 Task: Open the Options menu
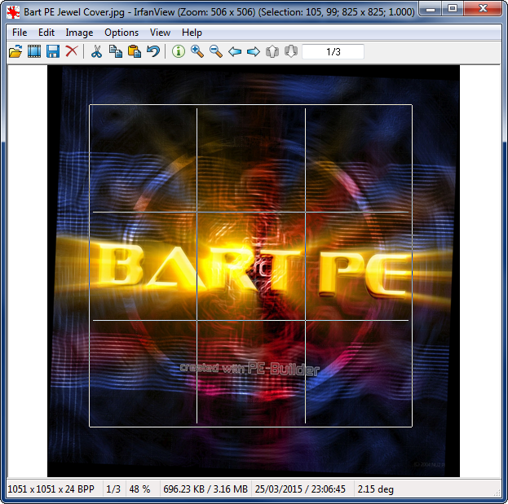[121, 33]
